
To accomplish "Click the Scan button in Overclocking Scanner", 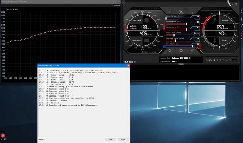I will click(x=123, y=140).
